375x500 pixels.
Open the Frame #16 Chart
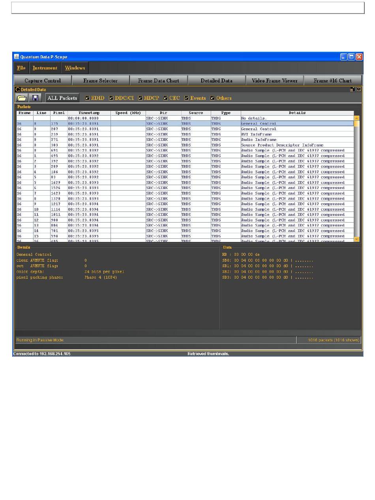pos(333,81)
